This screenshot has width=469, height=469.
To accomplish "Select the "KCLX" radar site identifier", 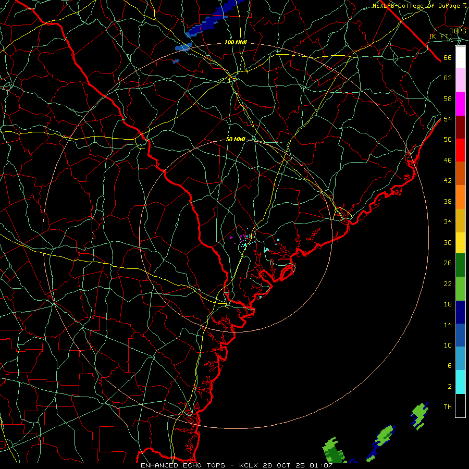I will [249, 465].
